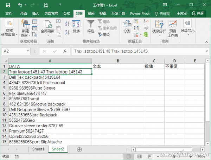Select the Sheet1 tab

click(38, 149)
